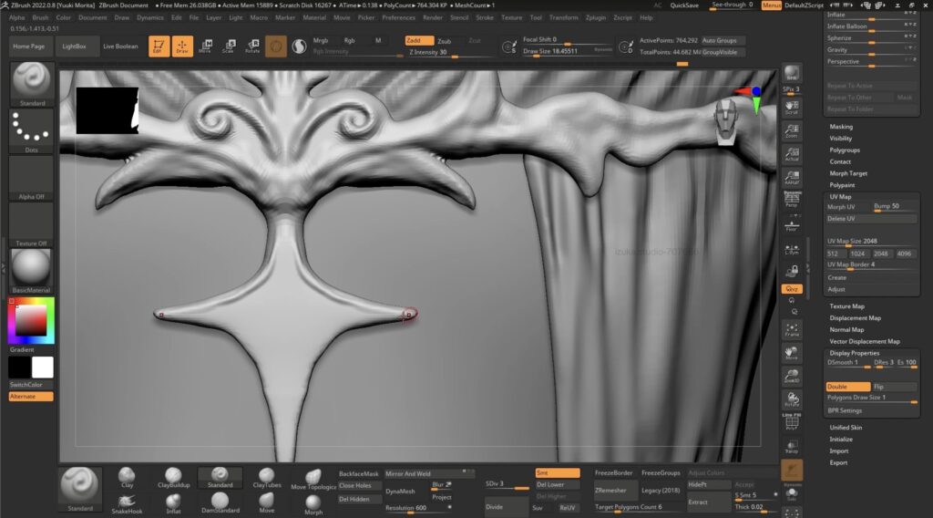Select the Rotate transform tool

(251, 46)
